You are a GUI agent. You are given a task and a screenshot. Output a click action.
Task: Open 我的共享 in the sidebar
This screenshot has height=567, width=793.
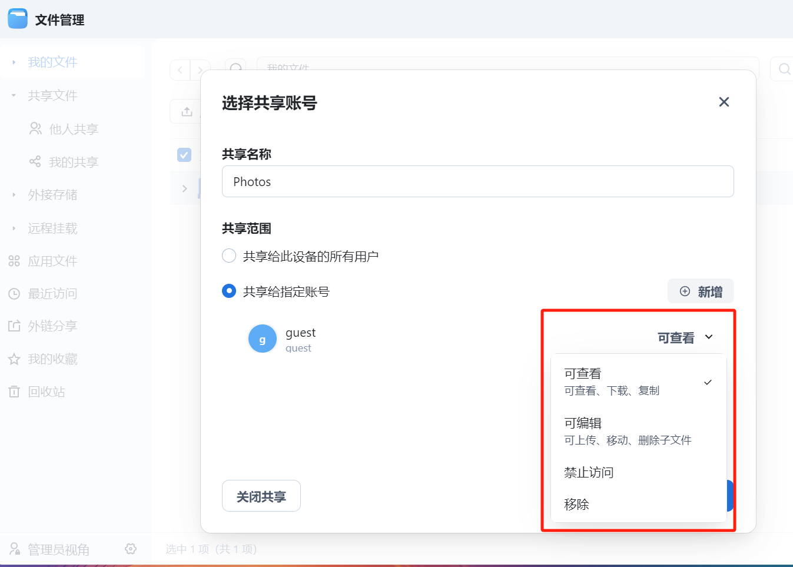pyautogui.click(x=74, y=162)
